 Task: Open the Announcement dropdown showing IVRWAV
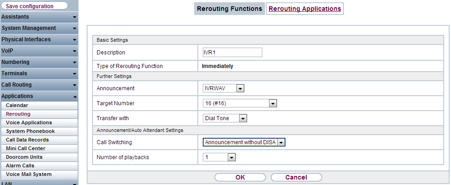click(x=224, y=88)
